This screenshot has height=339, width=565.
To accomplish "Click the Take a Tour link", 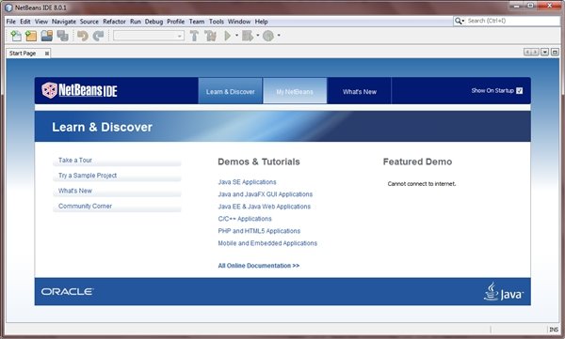I will [75, 160].
